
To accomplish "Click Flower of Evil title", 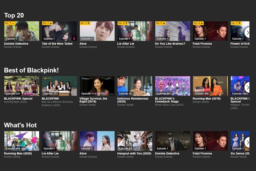I will coord(240,44).
